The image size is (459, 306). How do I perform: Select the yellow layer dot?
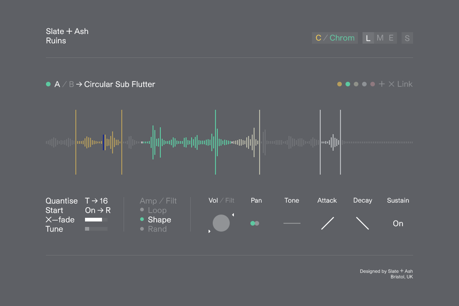pos(339,84)
